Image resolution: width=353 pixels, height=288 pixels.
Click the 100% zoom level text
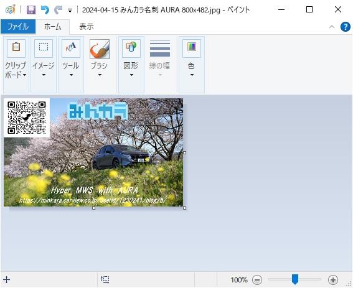239,280
